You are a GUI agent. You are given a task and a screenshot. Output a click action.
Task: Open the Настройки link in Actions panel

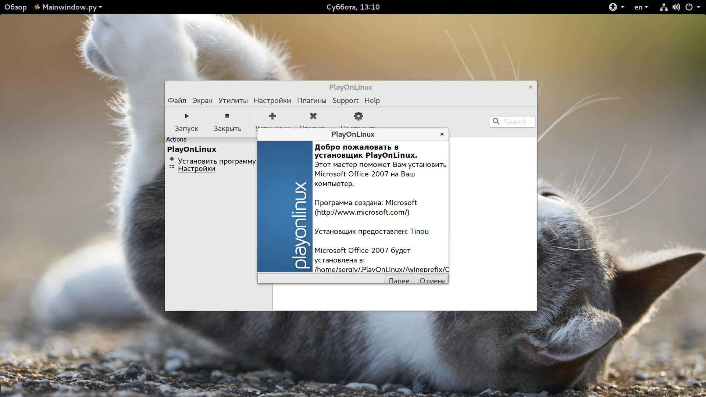(196, 169)
